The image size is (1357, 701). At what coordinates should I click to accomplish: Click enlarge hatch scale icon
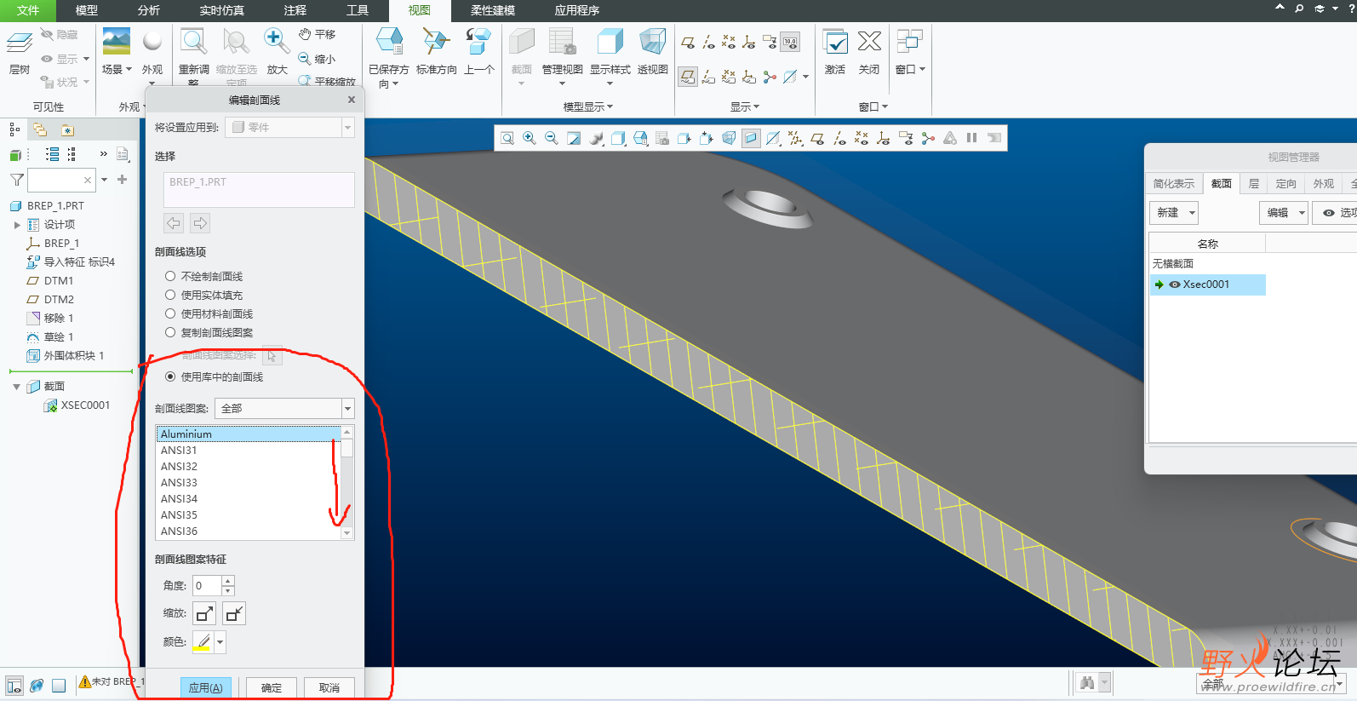tap(205, 613)
